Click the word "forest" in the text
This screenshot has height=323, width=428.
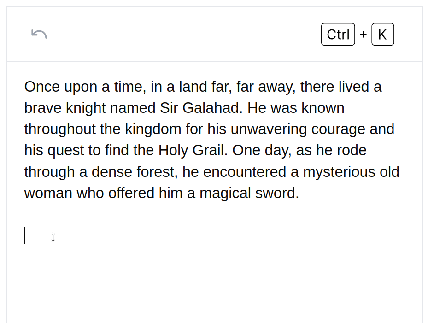click(156, 172)
